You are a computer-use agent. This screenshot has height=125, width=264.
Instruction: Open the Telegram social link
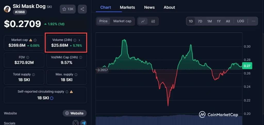coord(83,123)
